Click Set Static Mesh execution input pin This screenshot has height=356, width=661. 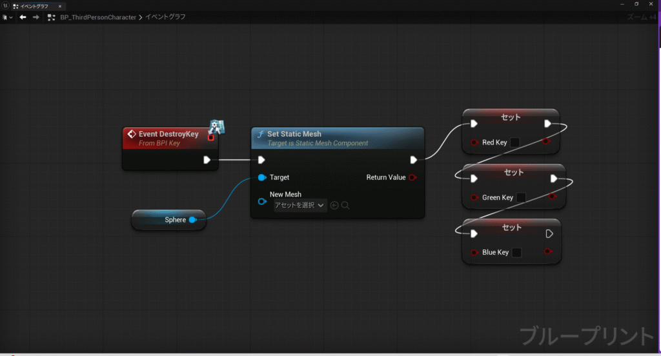click(261, 160)
